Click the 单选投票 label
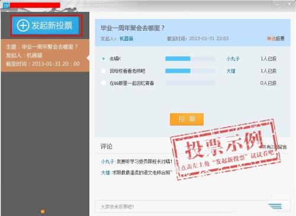The image size is (296, 216). pos(276,38)
